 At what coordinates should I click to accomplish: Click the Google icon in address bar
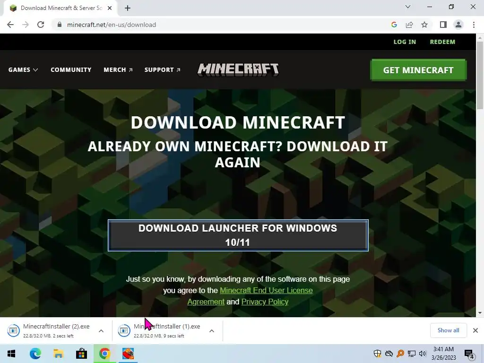394,25
